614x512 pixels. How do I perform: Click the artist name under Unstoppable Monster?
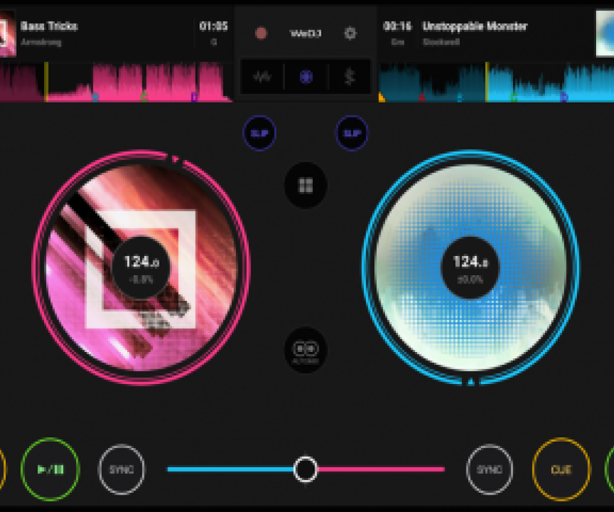tap(441, 42)
